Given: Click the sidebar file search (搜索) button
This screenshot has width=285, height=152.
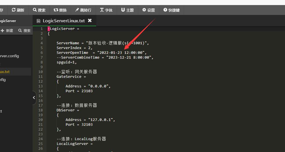Looking at the screenshot, I should [x=24, y=30].
